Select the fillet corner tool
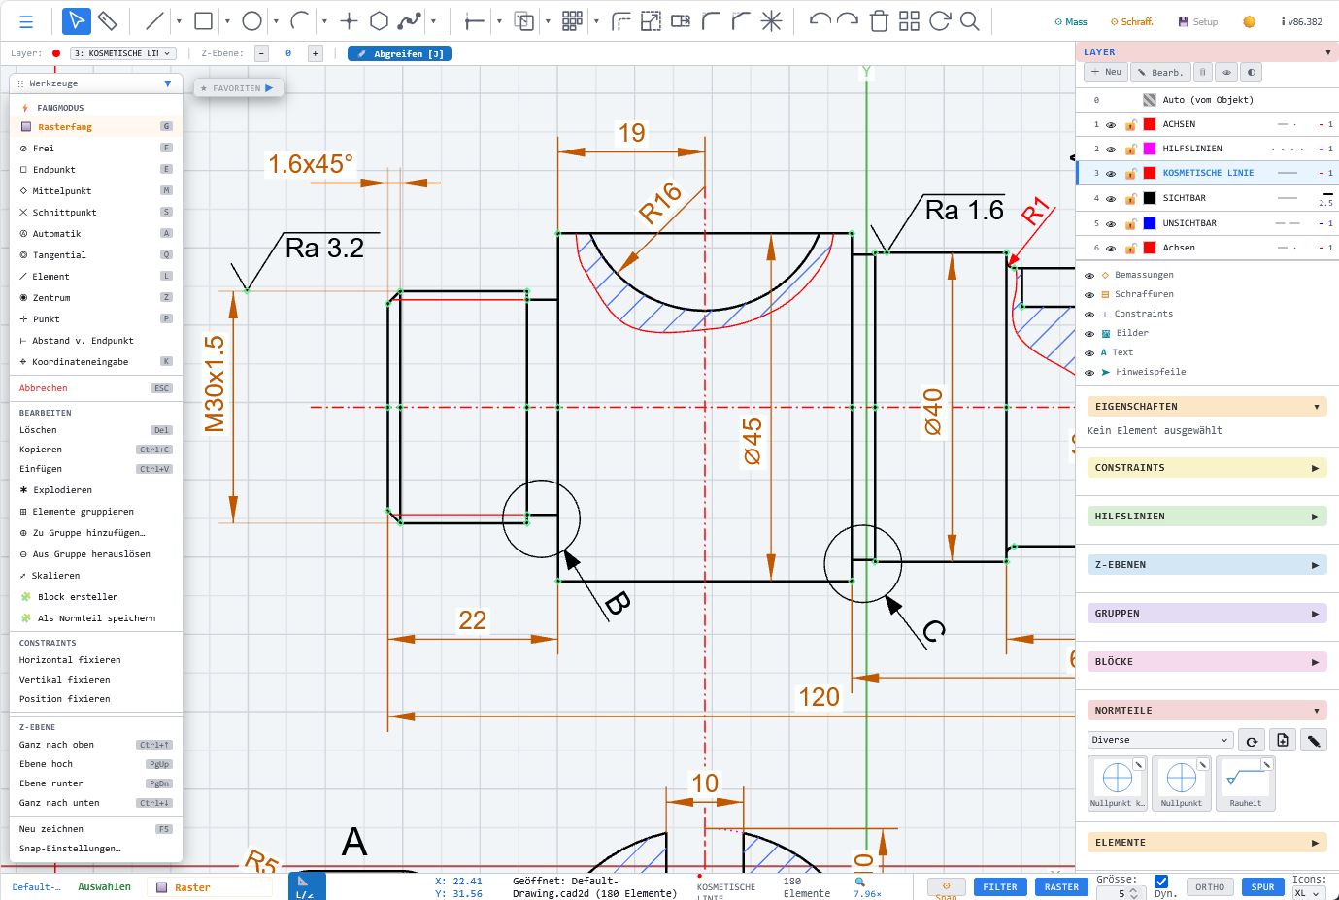This screenshot has width=1339, height=900. [x=711, y=21]
